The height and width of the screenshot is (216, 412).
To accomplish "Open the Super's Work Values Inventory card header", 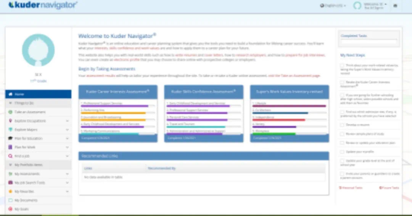I will pos(289,92).
